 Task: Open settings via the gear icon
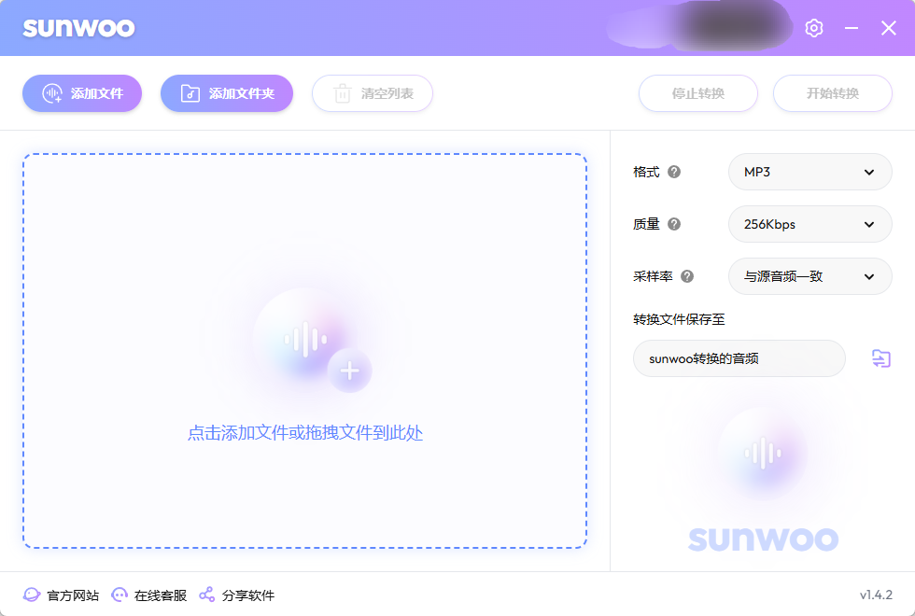tap(814, 28)
